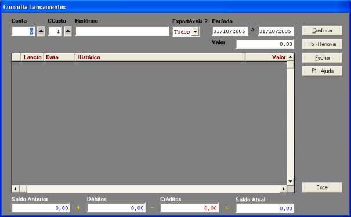This screenshot has height=217, width=351.
Task: Click the F5 - Renovar button
Action: click(x=322, y=44)
